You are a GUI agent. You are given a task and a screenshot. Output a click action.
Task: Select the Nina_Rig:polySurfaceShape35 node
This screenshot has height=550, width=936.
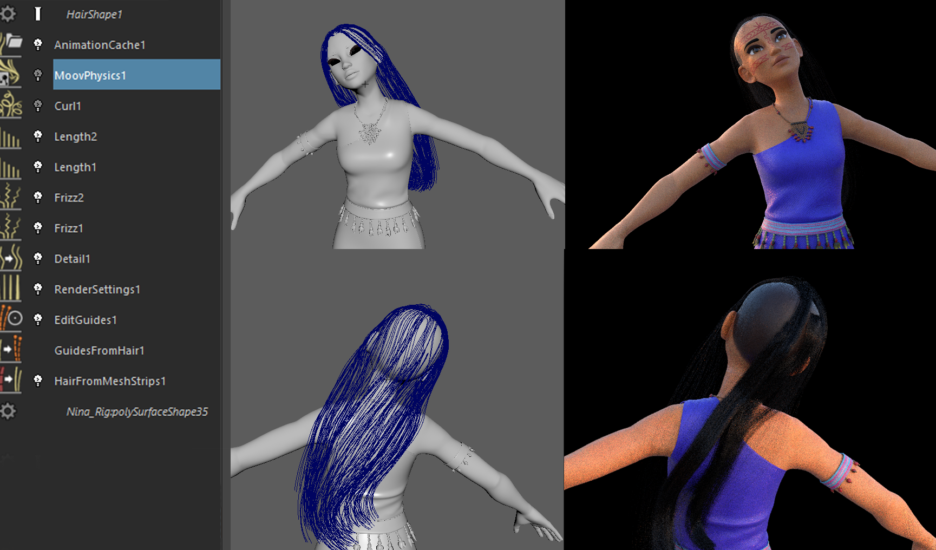(137, 412)
